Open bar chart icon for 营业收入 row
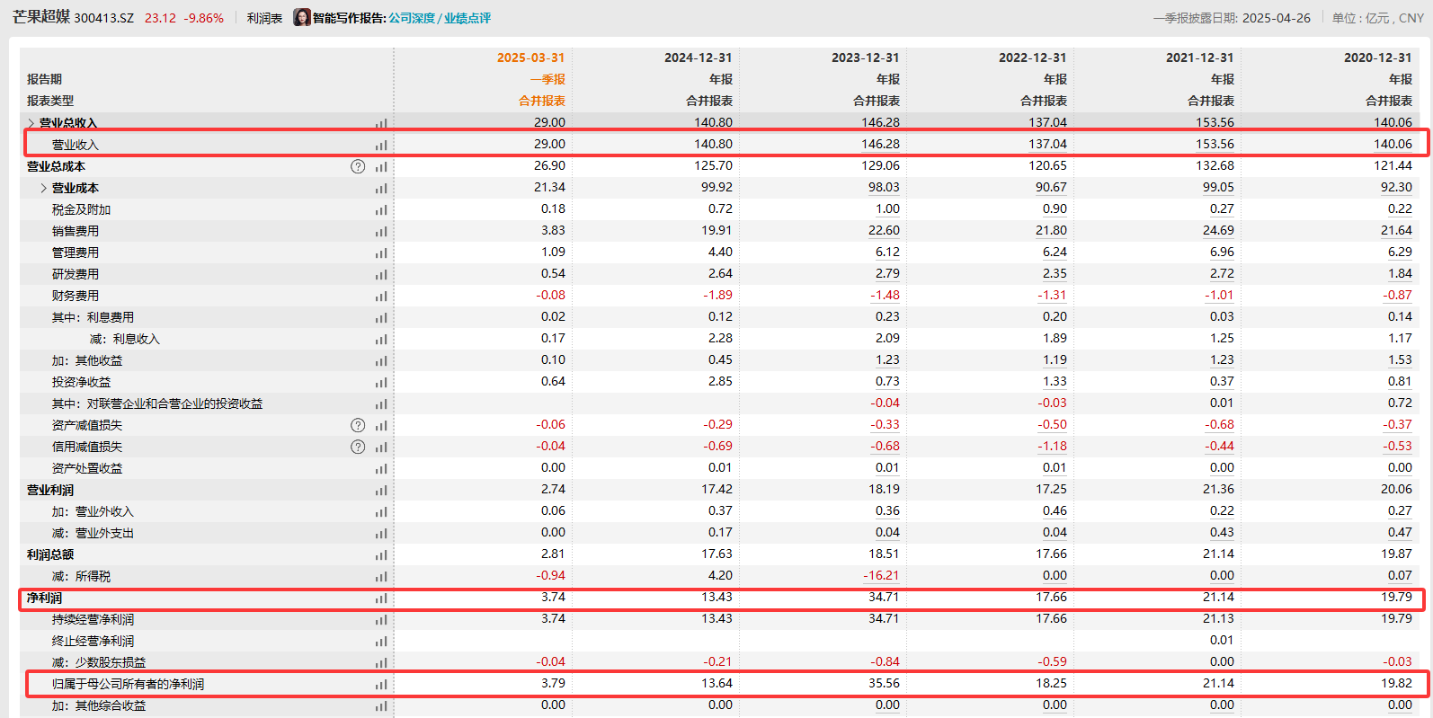Image resolution: width=1433 pixels, height=718 pixels. pos(381,145)
